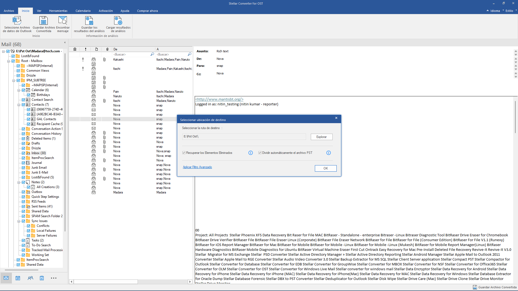Click Guardar Archivo Convertida status bar icon

click(475, 287)
